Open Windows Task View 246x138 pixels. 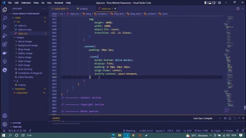tap(23, 135)
